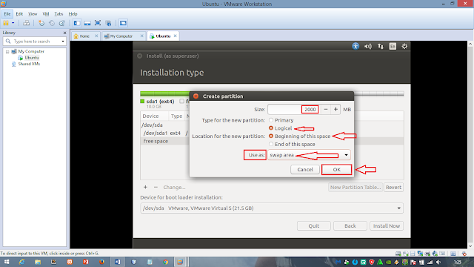The height and width of the screenshot is (267, 474).
Task: Toggle the library sidebar view icon
Action: pyautogui.click(x=77, y=23)
